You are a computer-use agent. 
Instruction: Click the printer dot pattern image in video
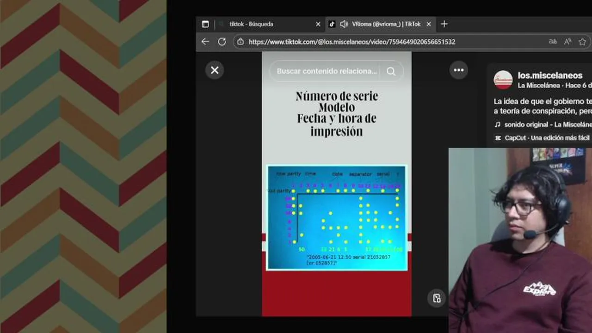pos(337,217)
